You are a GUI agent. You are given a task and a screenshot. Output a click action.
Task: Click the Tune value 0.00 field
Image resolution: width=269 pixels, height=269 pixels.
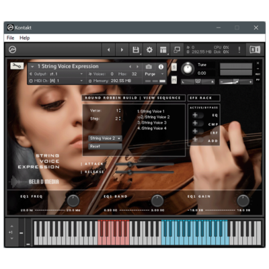(202, 73)
